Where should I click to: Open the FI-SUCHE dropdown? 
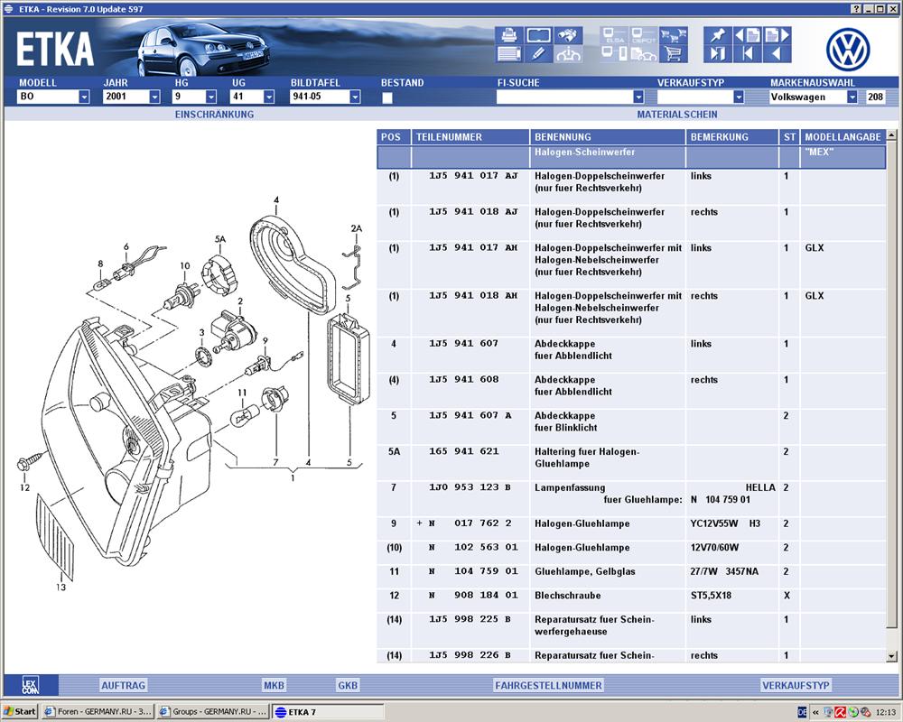click(638, 97)
